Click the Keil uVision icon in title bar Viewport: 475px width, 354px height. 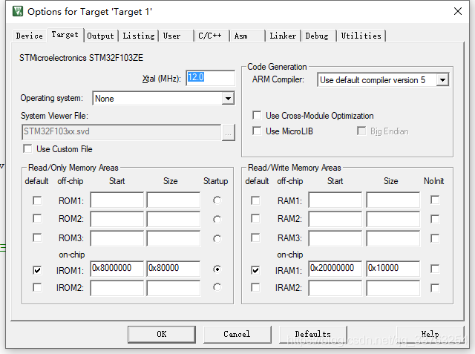click(x=18, y=12)
